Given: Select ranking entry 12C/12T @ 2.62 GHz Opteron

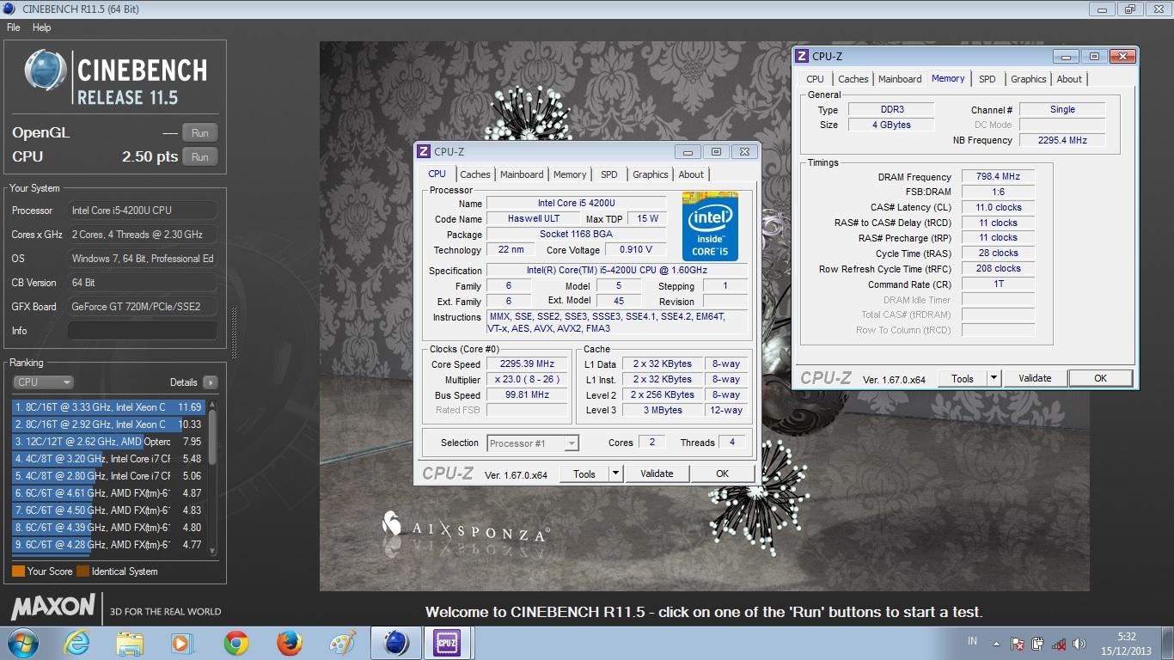Looking at the screenshot, I should [108, 442].
